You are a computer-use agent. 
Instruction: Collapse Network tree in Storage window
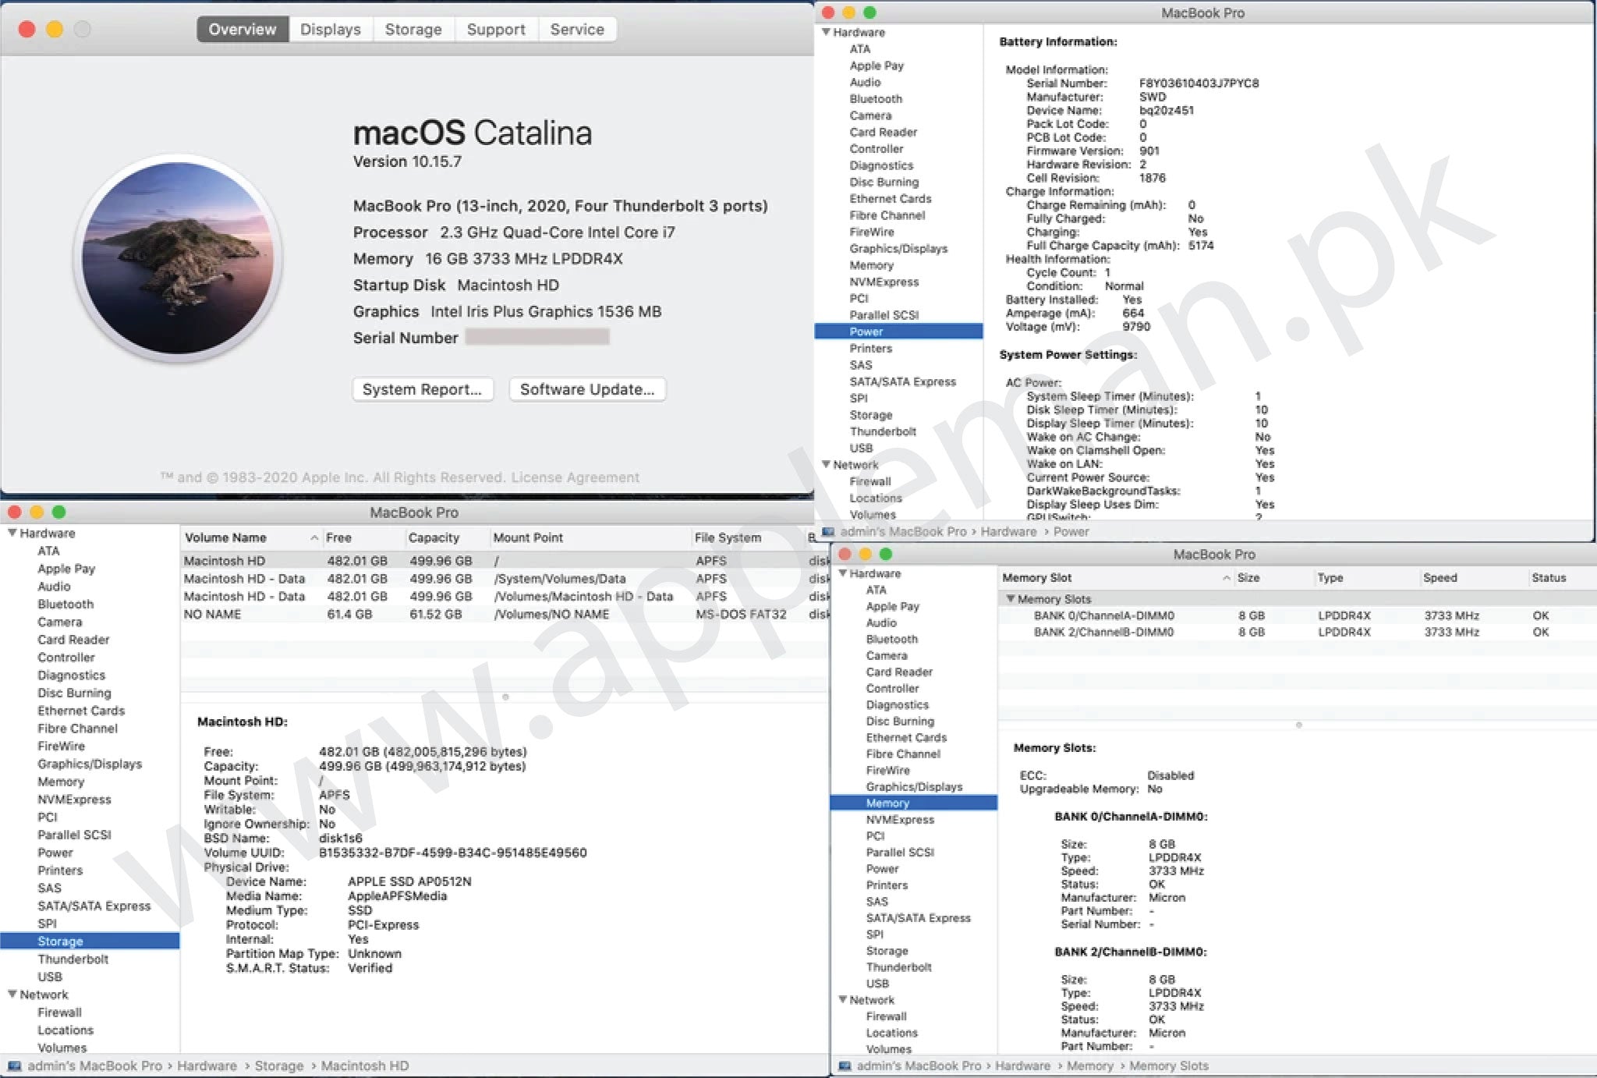coord(12,995)
